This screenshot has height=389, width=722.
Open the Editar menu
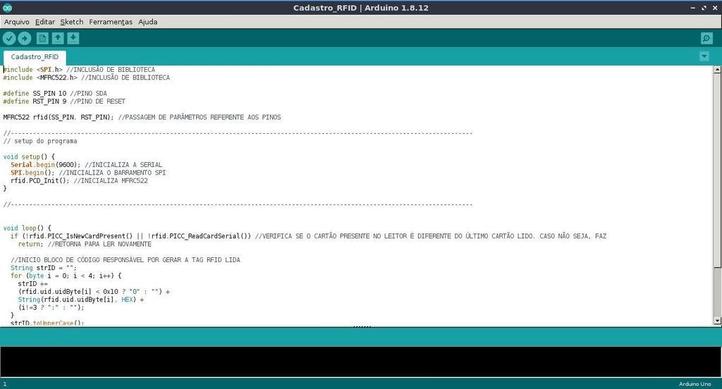point(44,22)
